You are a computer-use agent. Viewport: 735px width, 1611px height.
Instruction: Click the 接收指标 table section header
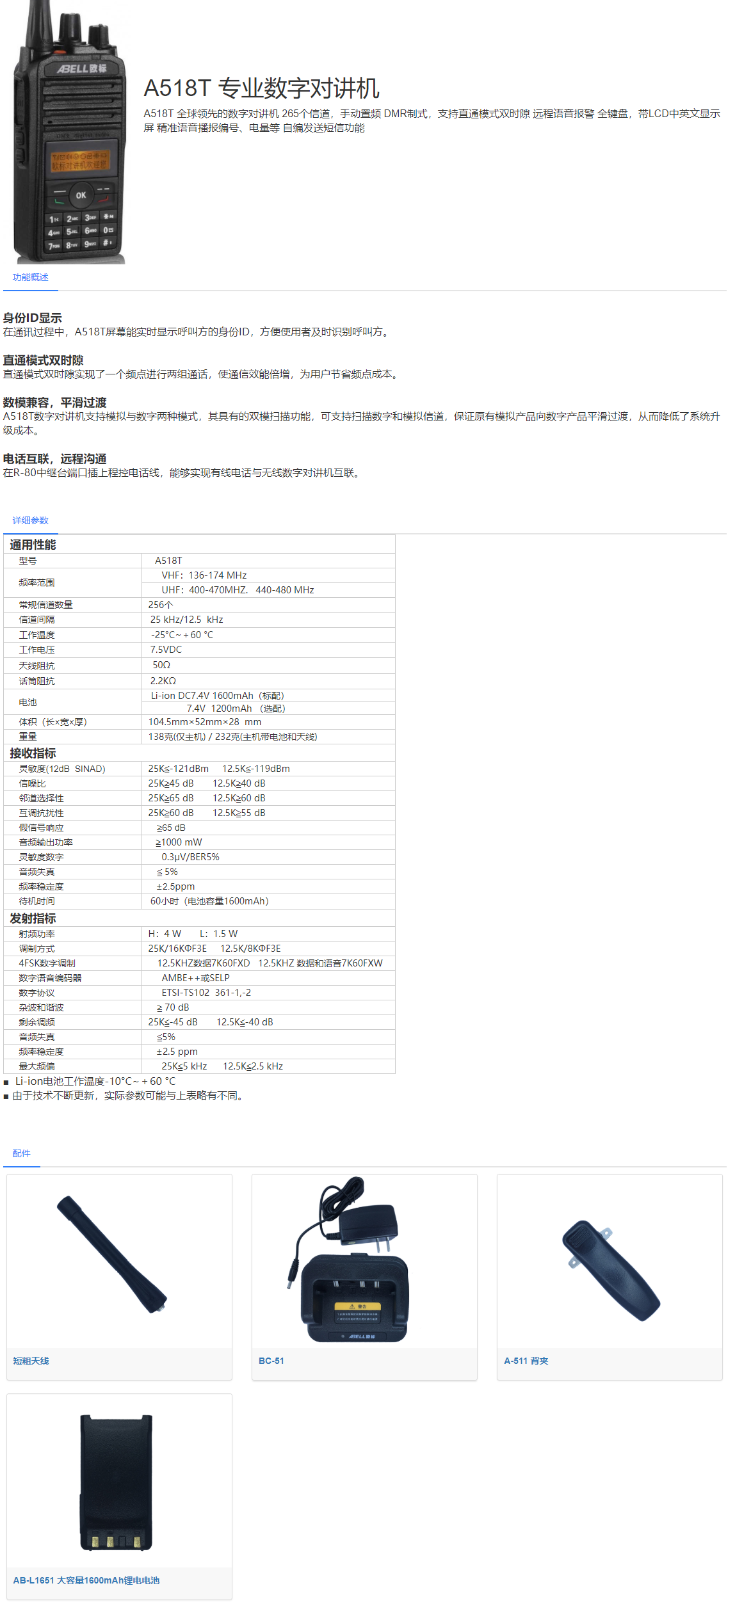tap(33, 753)
